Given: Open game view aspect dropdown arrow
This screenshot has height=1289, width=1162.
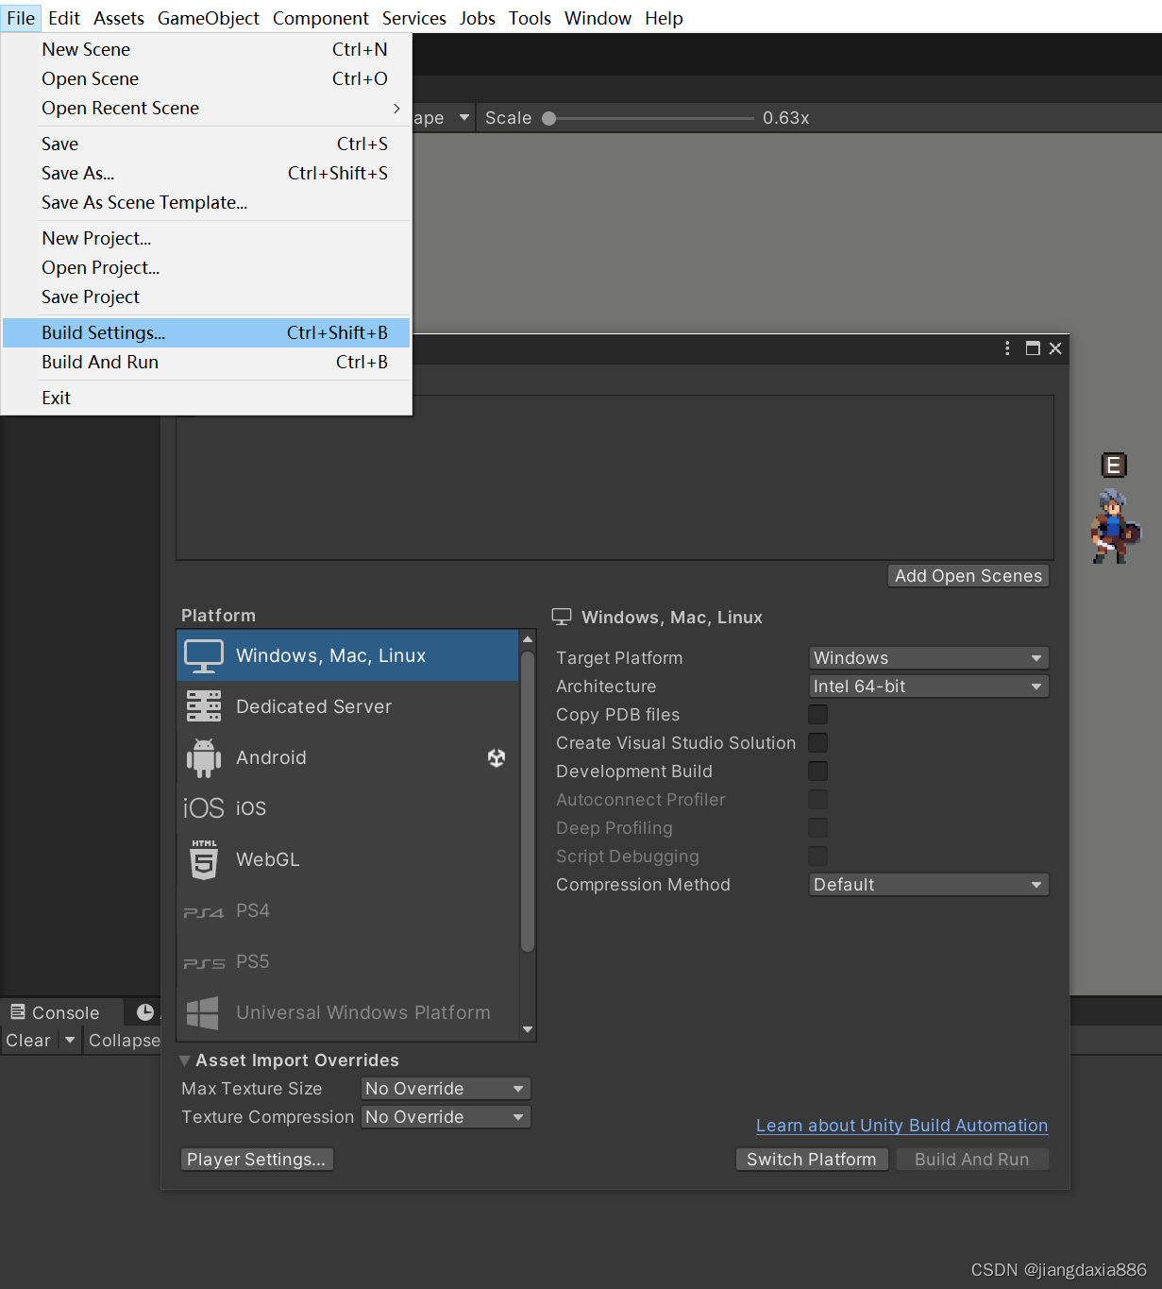Looking at the screenshot, I should [464, 117].
